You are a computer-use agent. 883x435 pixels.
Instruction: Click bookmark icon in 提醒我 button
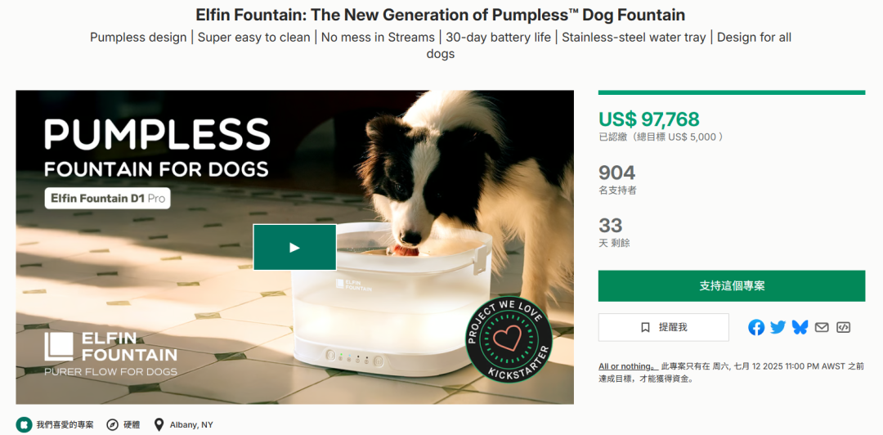645,327
